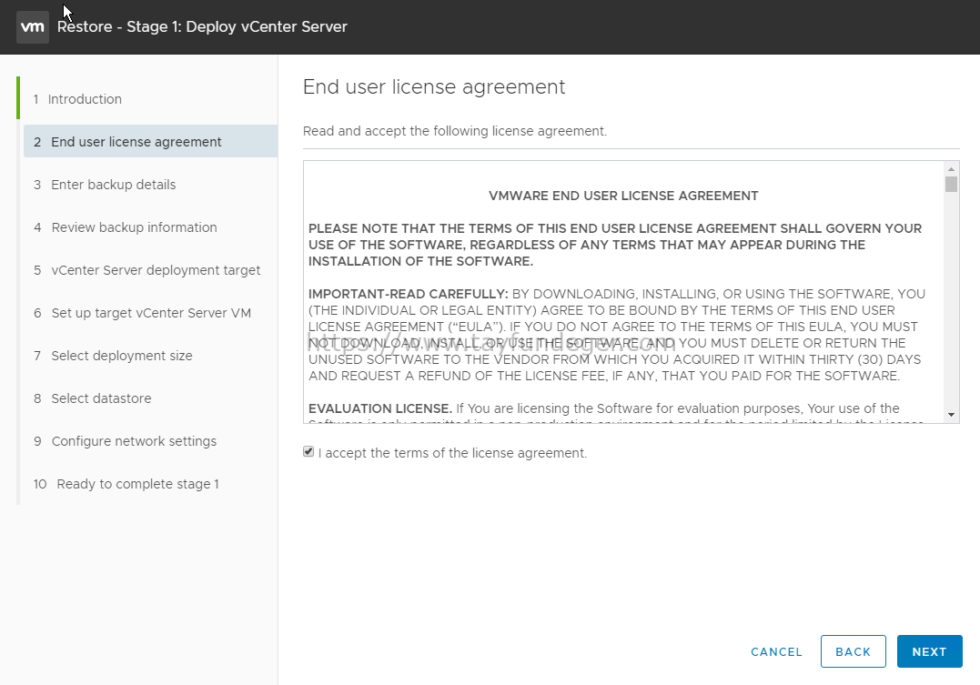Screen dimensions: 980x685
Task: Open Ready to complete stage 1 step
Action: (x=126, y=484)
